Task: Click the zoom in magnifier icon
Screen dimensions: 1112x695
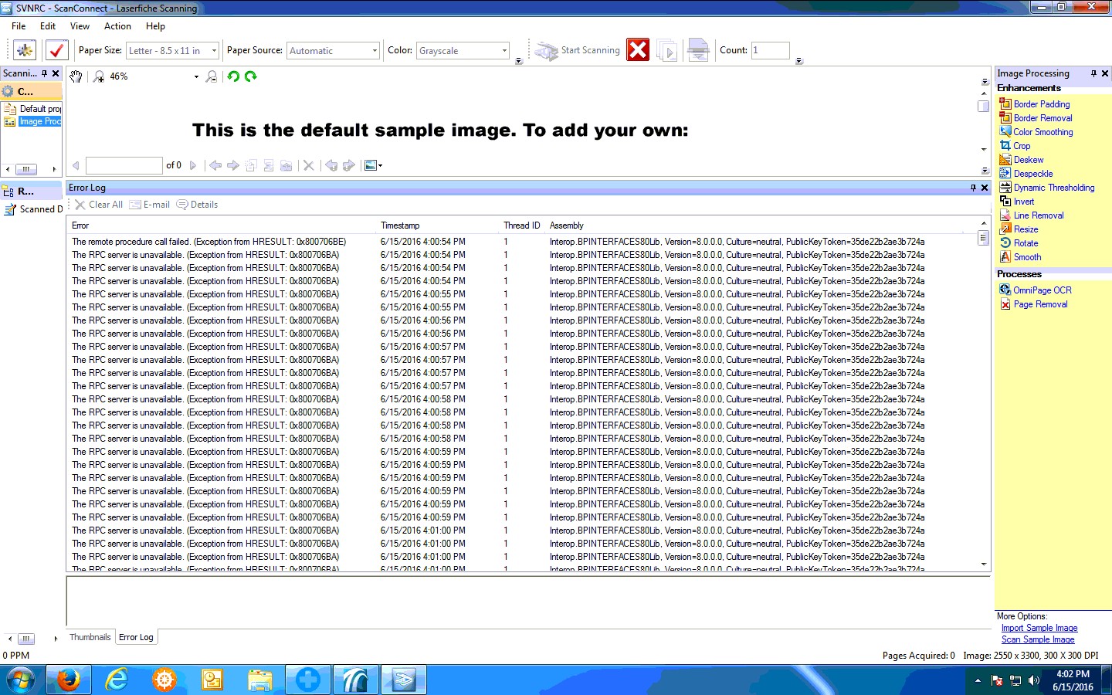Action: pyautogui.click(x=99, y=76)
